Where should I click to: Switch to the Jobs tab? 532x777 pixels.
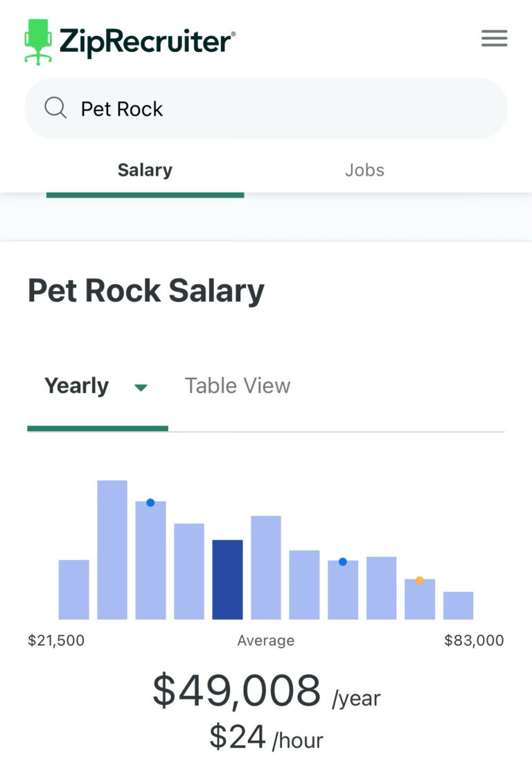[364, 171]
